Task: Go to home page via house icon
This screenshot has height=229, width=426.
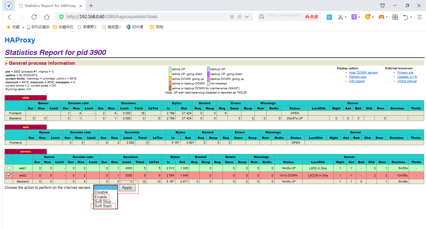Action: [x=47, y=17]
